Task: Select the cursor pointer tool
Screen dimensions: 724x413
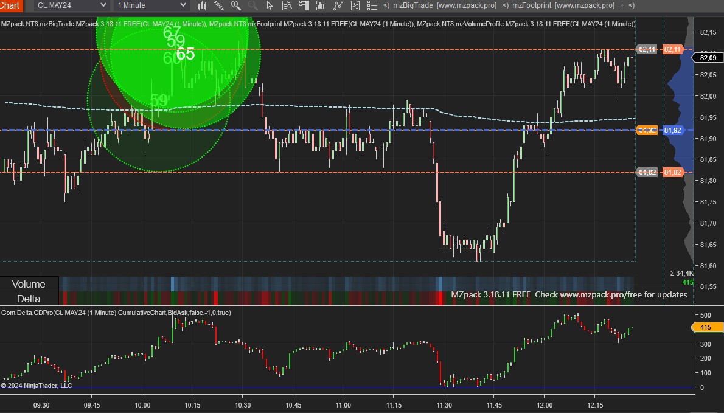Action: pos(270,5)
